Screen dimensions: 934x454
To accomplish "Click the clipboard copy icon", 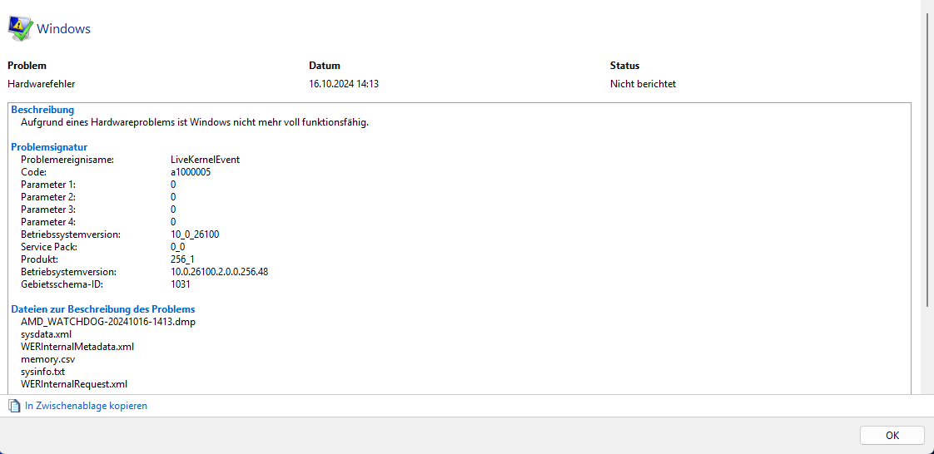I will (x=14, y=406).
